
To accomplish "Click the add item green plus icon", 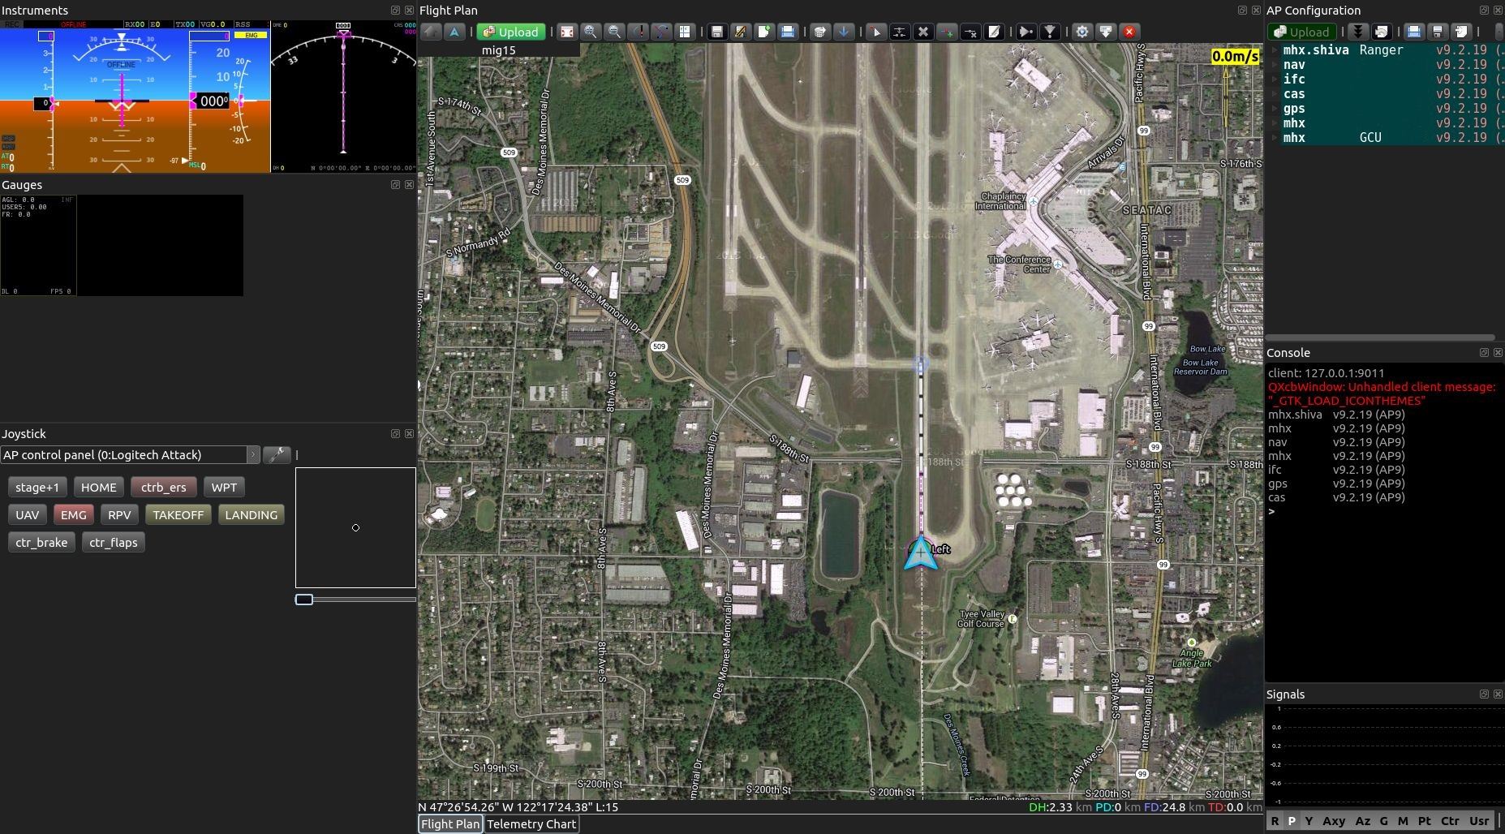I will click(946, 32).
